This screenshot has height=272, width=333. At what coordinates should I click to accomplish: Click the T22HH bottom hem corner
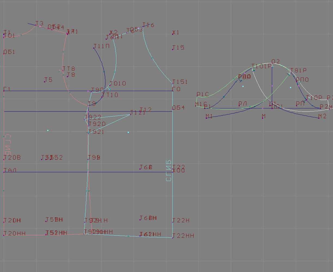[173, 237]
